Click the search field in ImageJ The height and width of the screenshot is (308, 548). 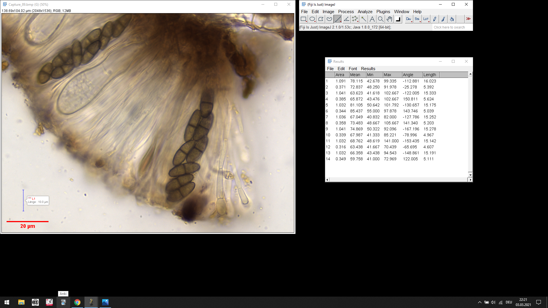(x=452, y=27)
